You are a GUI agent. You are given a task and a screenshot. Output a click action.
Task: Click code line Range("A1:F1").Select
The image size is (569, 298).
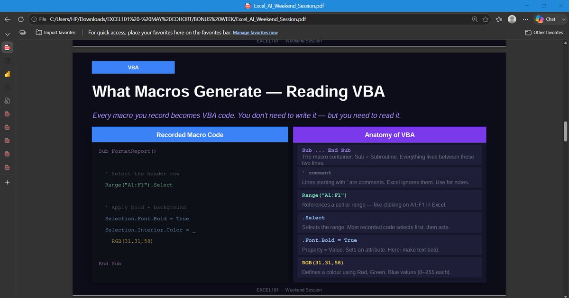(x=139, y=185)
